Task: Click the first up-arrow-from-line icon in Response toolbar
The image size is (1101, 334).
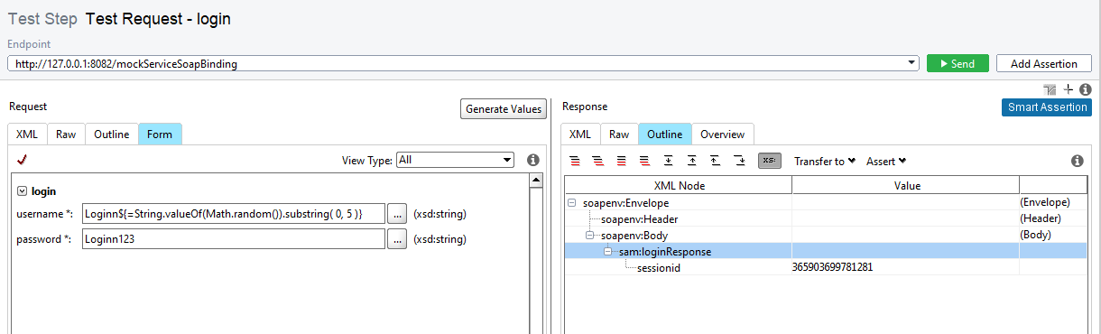Action: click(692, 161)
